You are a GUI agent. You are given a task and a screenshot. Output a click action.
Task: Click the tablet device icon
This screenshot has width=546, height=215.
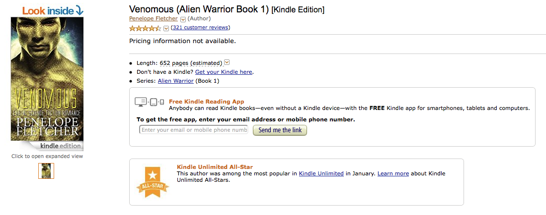tap(154, 103)
